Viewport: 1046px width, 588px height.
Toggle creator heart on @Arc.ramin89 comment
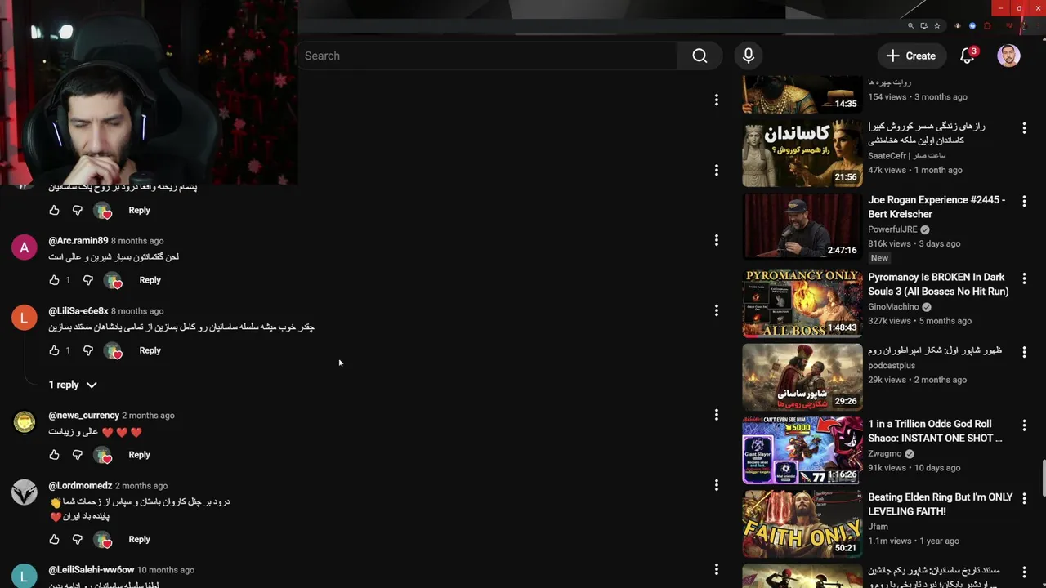113,281
